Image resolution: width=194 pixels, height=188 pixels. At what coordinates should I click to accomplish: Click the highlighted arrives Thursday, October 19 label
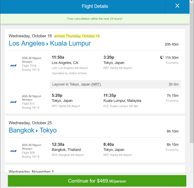(x=77, y=36)
